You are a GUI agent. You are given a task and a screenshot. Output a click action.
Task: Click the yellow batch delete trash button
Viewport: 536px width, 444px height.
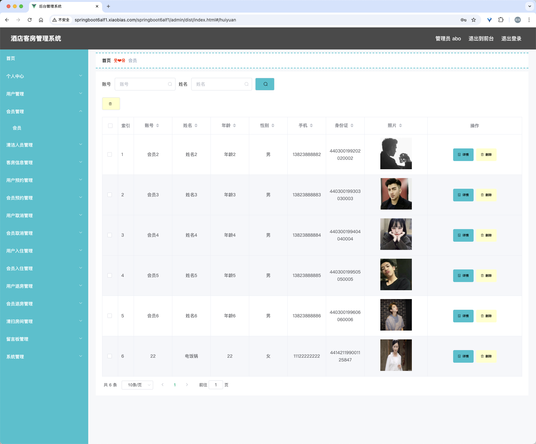pos(111,104)
